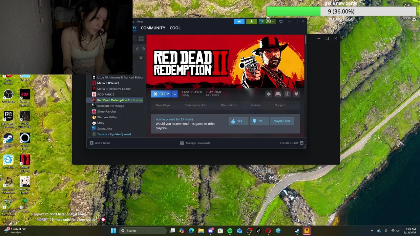420x236 pixels.
Task: Open the Discussions tab
Action: pyautogui.click(x=229, y=105)
